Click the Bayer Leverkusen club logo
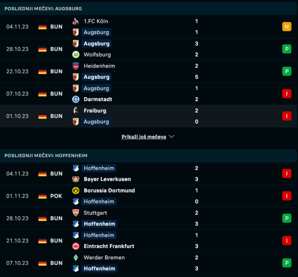 (76, 179)
